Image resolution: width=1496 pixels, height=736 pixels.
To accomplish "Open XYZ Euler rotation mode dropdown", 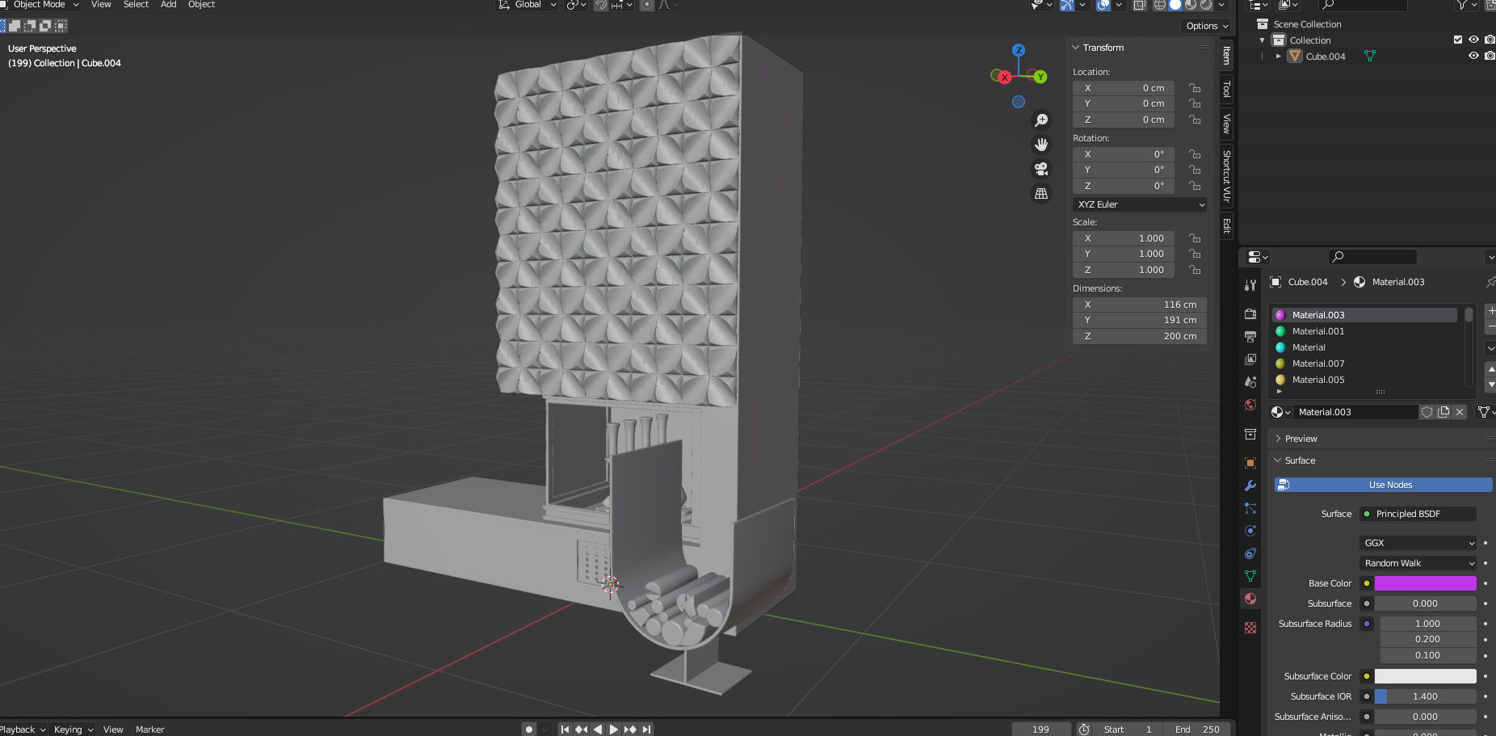I will tap(1140, 204).
